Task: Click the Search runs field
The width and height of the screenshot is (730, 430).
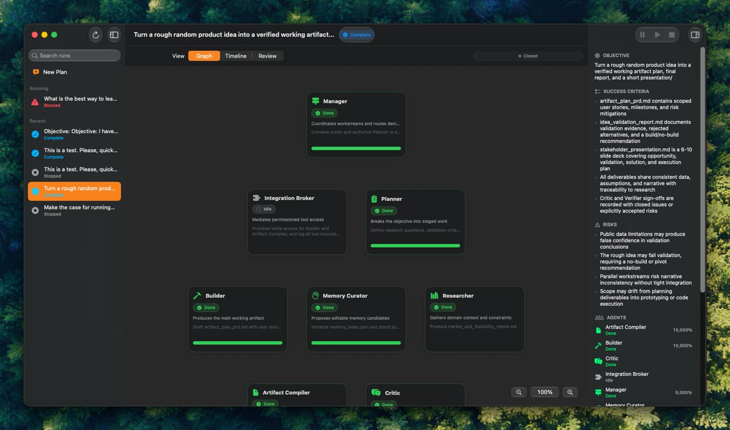Action: click(x=74, y=55)
